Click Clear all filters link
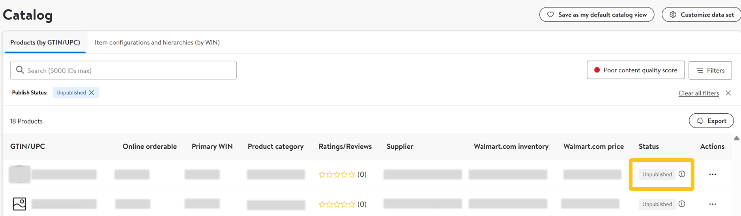The width and height of the screenshot is (741, 216). 698,93
